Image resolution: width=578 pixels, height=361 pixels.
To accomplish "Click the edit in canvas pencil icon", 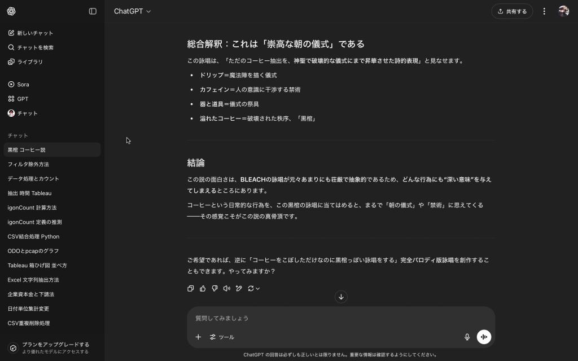I will click(x=239, y=289).
